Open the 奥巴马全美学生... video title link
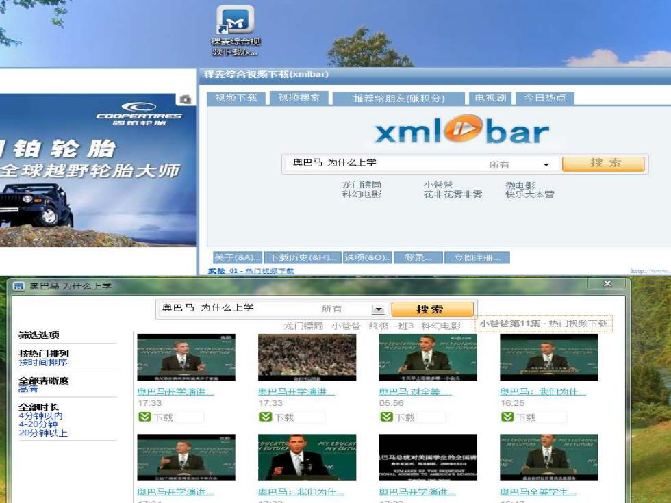671x503 pixels. click(x=538, y=492)
